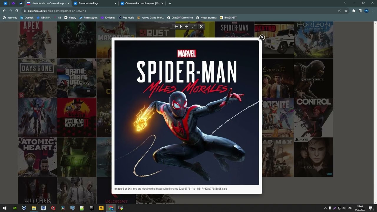This screenshot has height=212, width=377.
Task: Switch to the first pinned VK tab
Action: [x=5, y=3]
